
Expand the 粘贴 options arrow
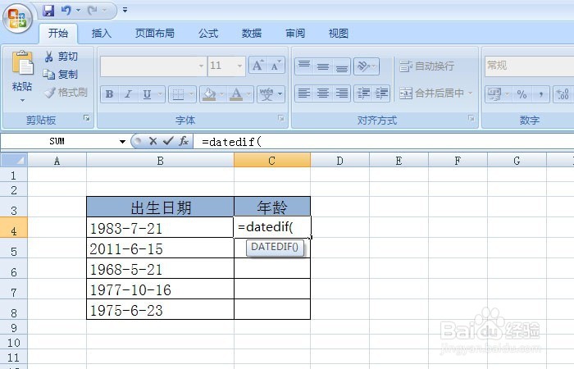(22, 100)
